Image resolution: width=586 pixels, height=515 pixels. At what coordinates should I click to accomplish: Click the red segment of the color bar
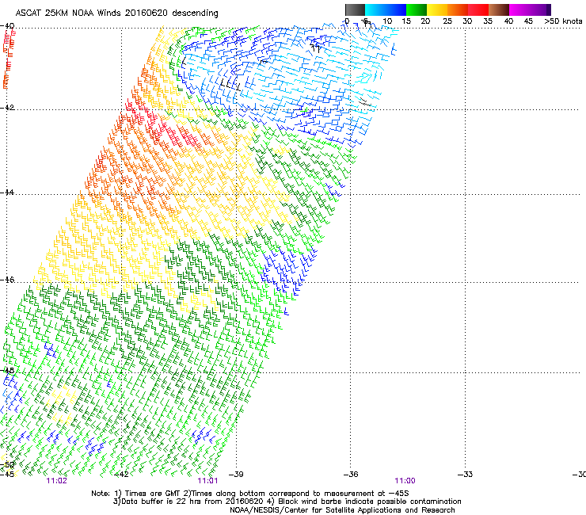[478, 10]
